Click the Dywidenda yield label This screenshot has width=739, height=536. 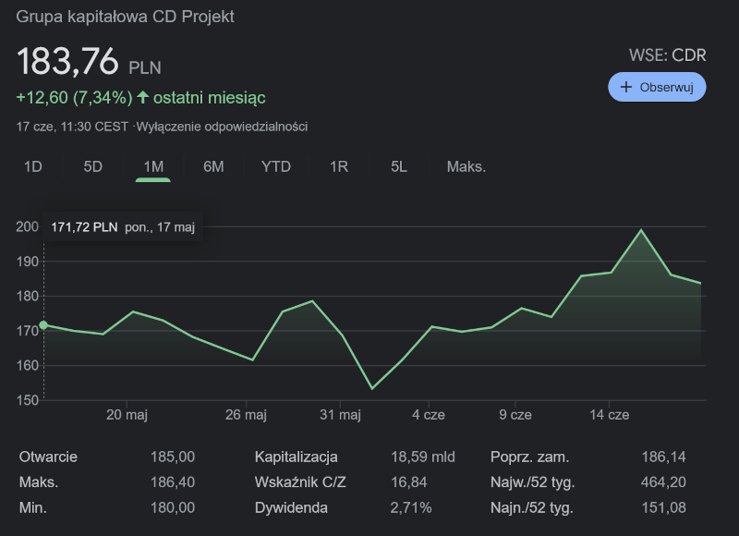click(290, 507)
